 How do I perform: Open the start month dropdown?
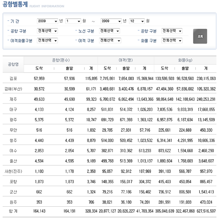[73, 21]
